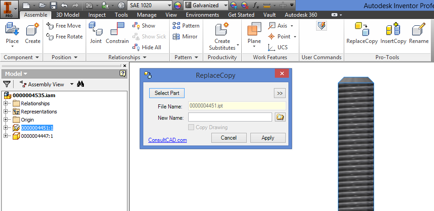Select the 0000004447:1 component
The height and width of the screenshot is (211, 434).
(x=37, y=136)
